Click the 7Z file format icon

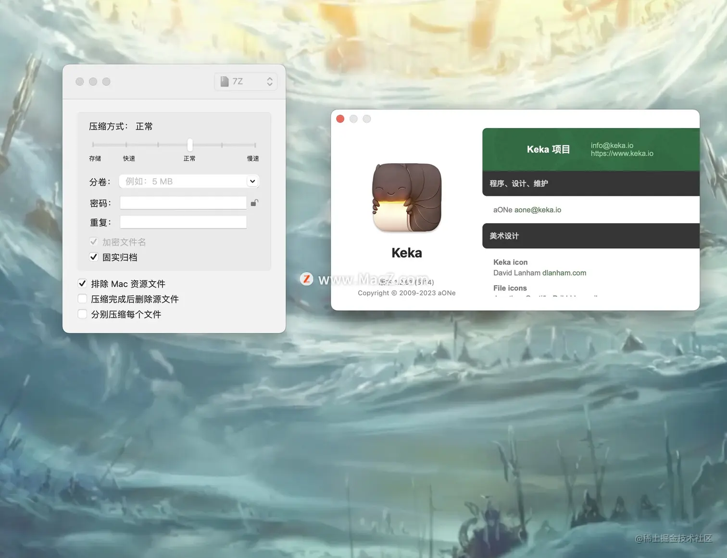coord(224,81)
